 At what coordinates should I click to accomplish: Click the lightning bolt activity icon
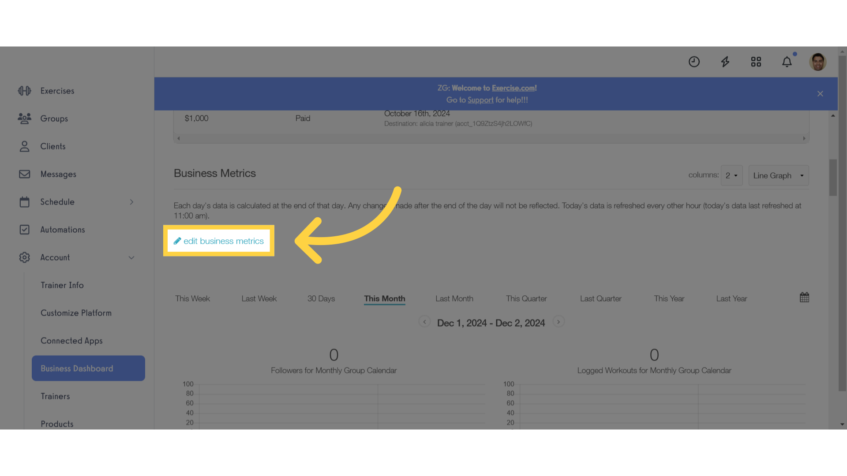(725, 62)
